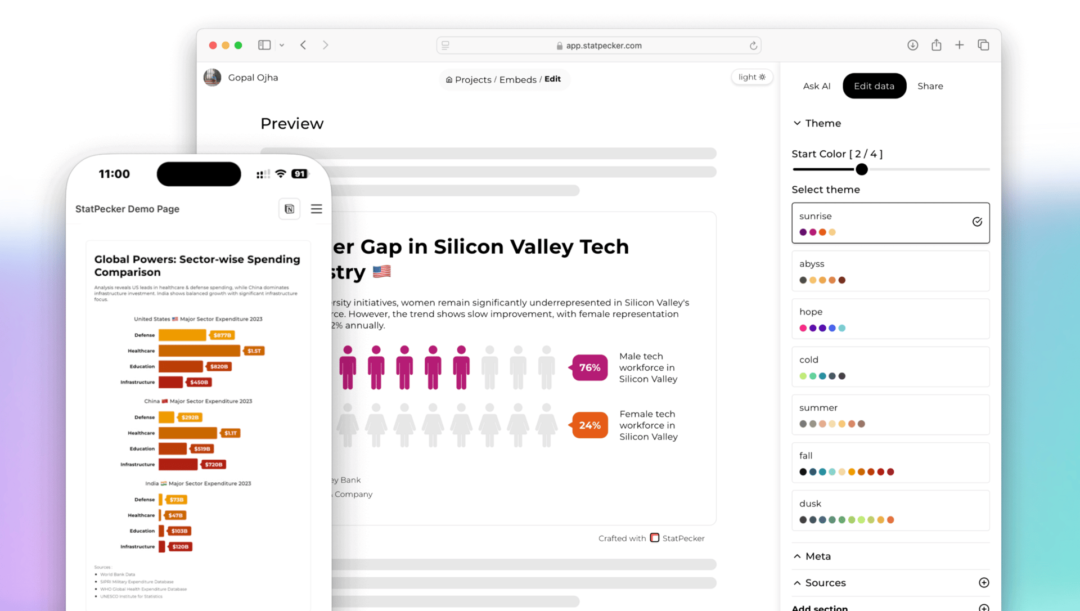This screenshot has width=1080, height=611.
Task: Click the 76% male workforce badge
Action: click(589, 367)
